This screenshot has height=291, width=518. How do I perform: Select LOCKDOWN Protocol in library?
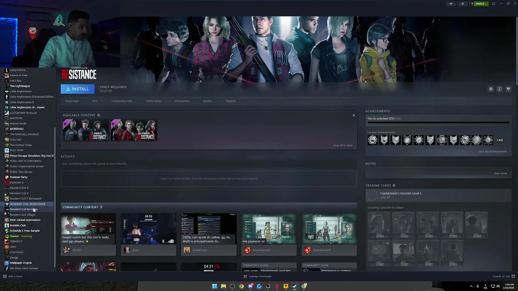coord(23,113)
